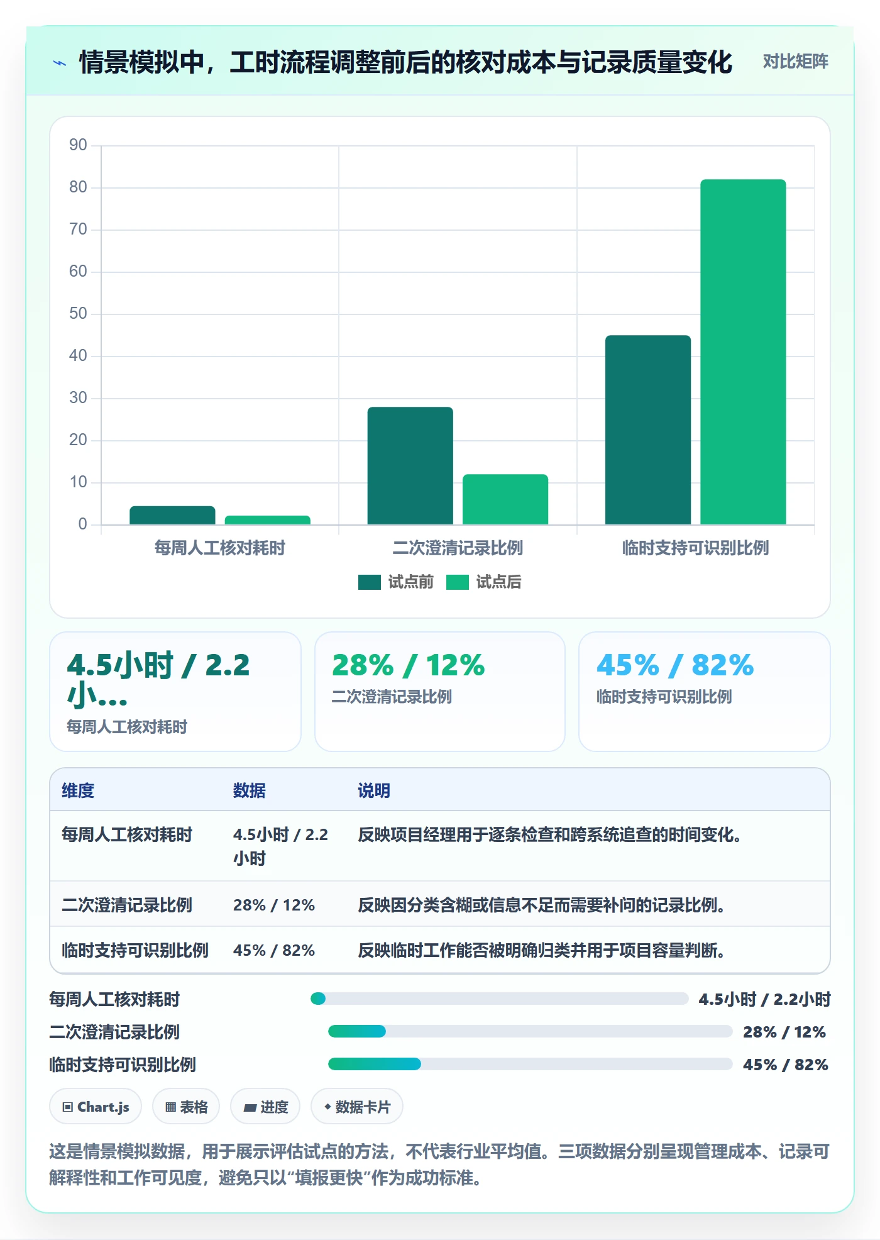Click the 试点前 bar for 每周人工核对耗时
Screen dimensions: 880x1240
click(x=172, y=515)
